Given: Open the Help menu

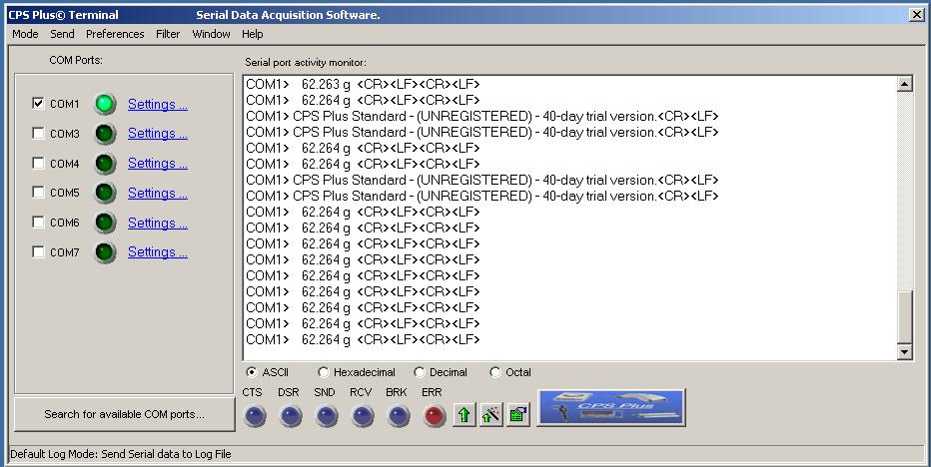Looking at the screenshot, I should 253,34.
